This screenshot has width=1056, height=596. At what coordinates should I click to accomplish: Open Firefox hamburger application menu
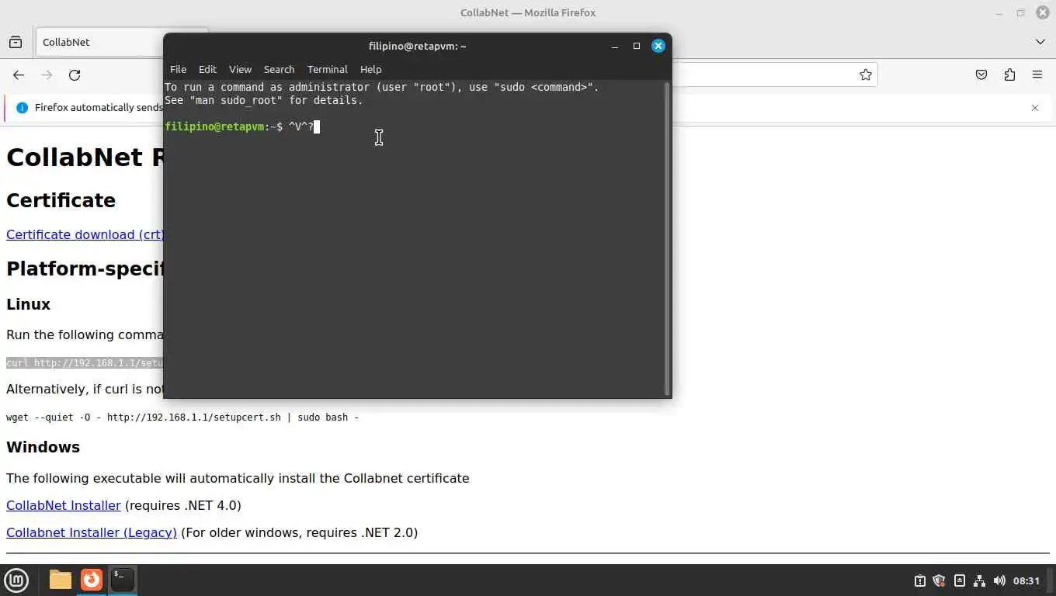click(1037, 74)
